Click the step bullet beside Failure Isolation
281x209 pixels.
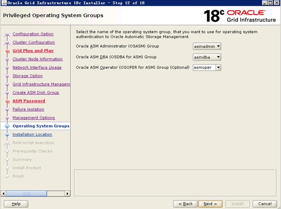(7, 110)
